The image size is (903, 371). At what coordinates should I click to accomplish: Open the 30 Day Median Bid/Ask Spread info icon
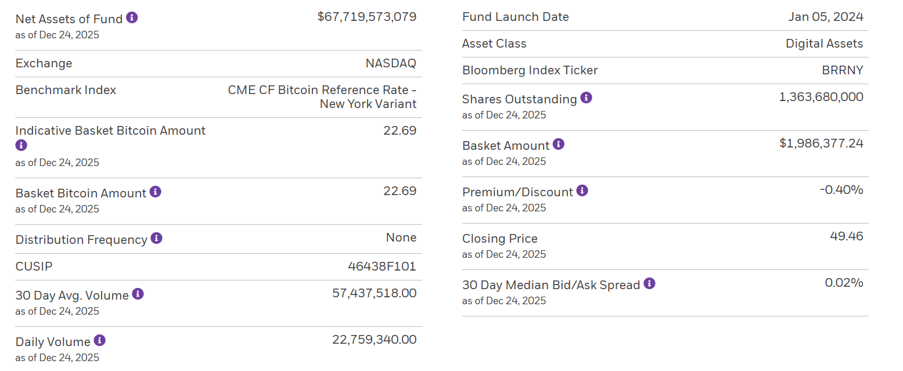coord(649,283)
